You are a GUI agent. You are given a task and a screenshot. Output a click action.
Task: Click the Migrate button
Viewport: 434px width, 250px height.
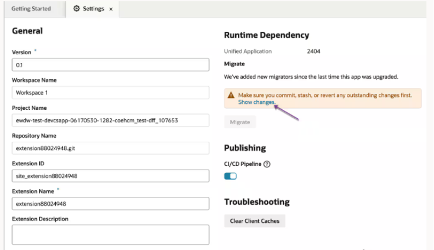tap(240, 122)
